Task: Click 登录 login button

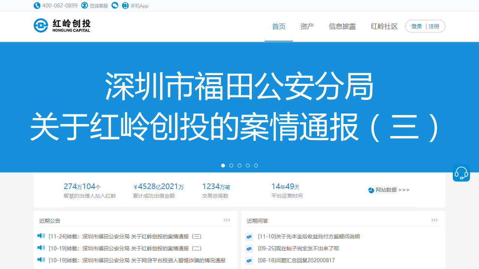Action: (x=417, y=26)
